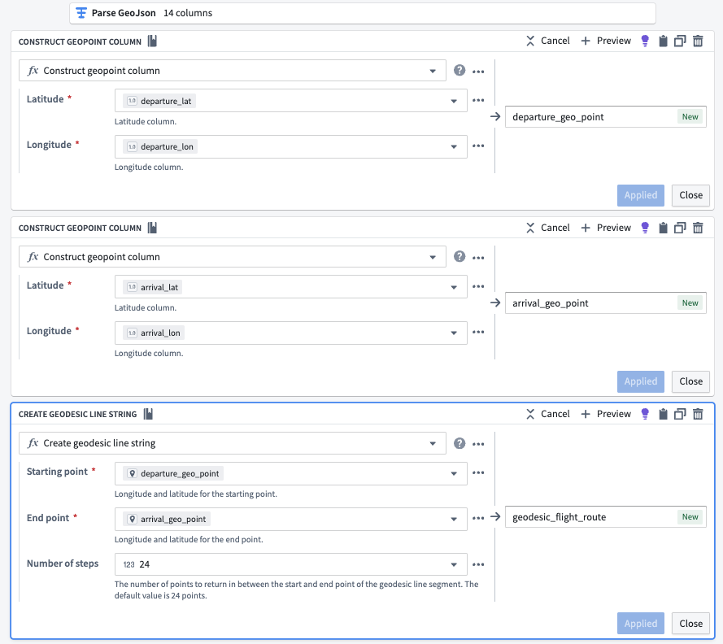
Task: Open the more options ellipsis beside the departure_lat field
Action: 478,101
